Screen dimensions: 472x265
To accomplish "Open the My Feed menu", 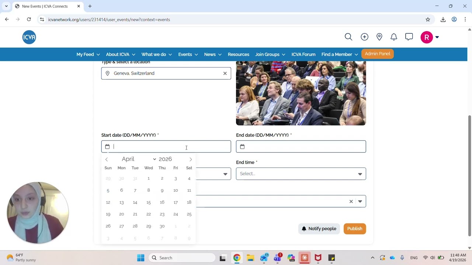I will (x=88, y=54).
